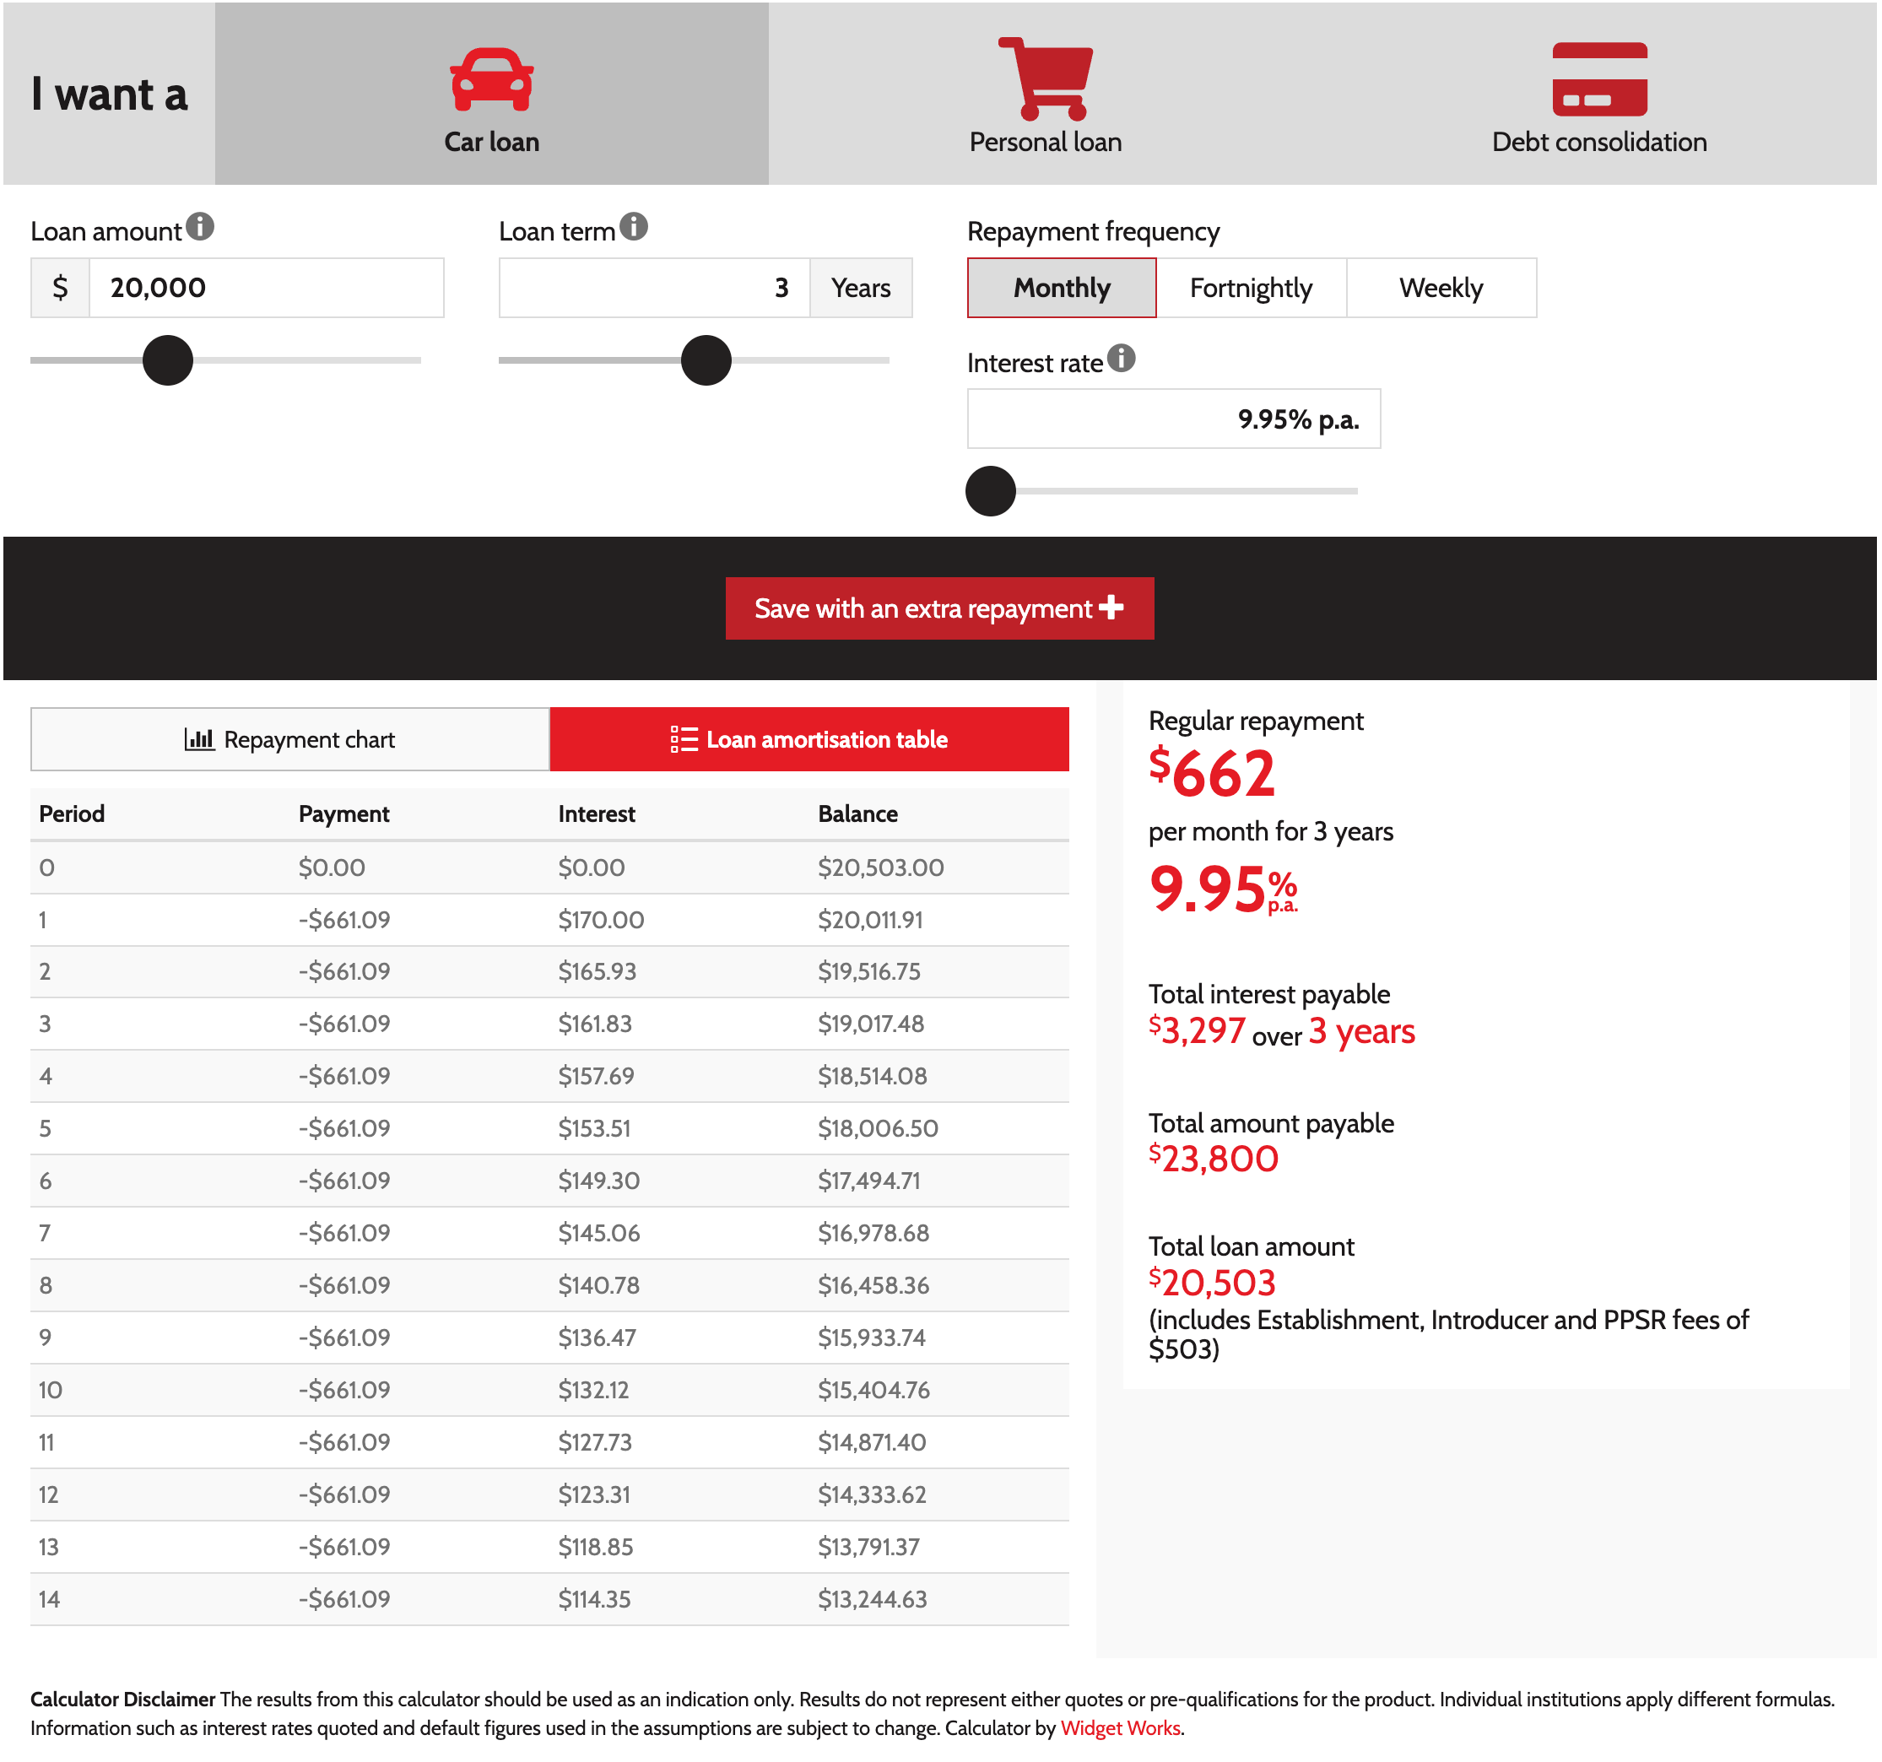Click the Debt consolidation label
The width and height of the screenshot is (1882, 1762).
[1599, 142]
